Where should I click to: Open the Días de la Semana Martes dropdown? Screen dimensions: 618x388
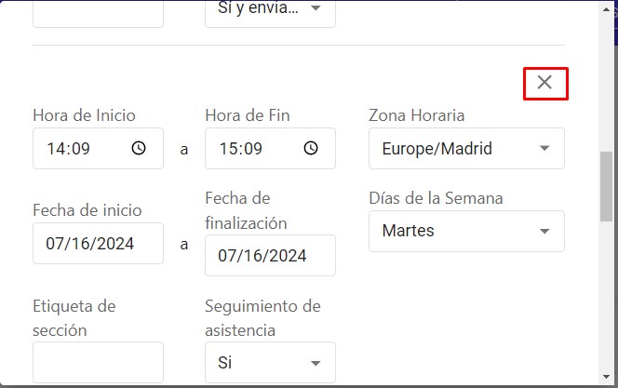tap(466, 232)
